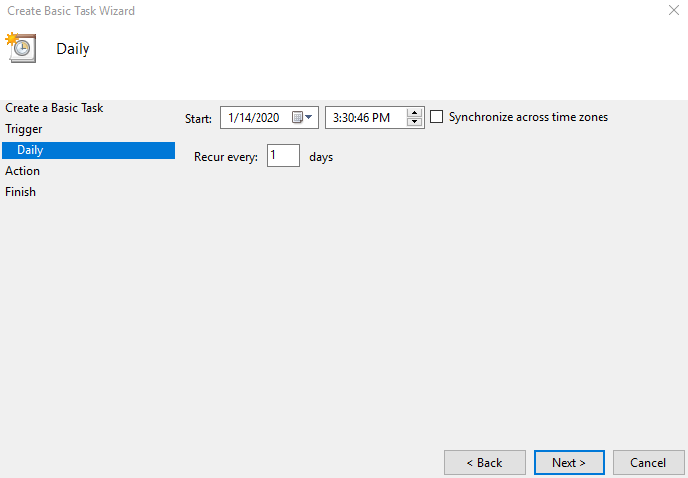Viewport: 688px width, 478px height.
Task: Go to Create a Basic Task step
Action: click(55, 107)
